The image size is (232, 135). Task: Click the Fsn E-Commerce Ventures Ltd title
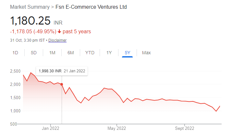pyautogui.click(x=91, y=7)
